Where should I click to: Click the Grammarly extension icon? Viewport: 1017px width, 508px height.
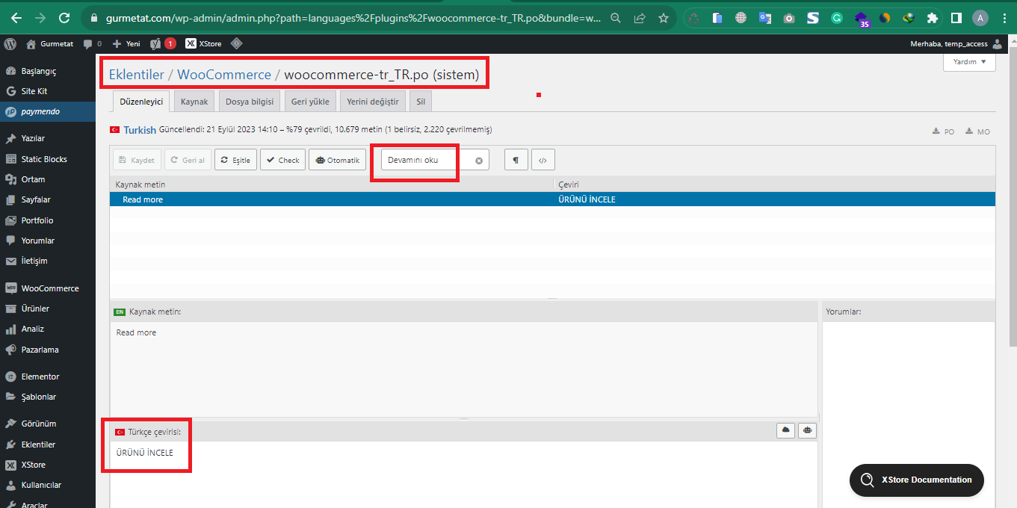tap(837, 18)
